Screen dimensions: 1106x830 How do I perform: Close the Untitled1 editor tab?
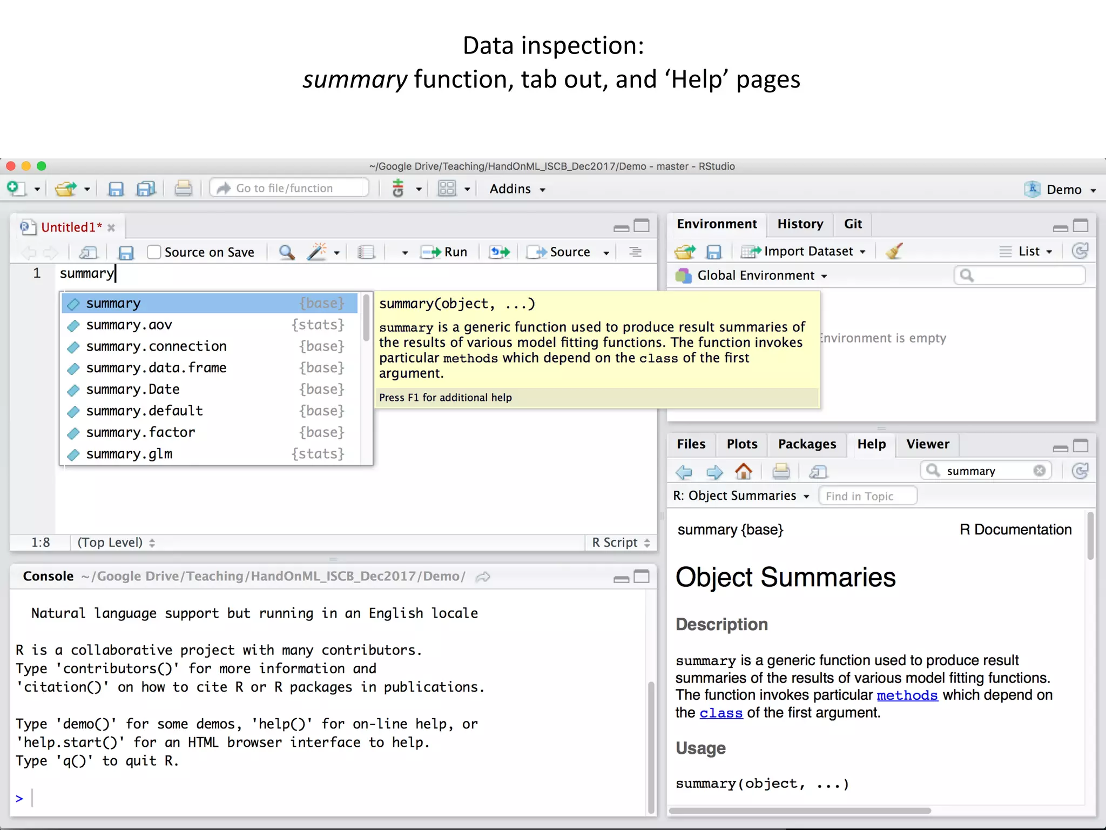[111, 228]
